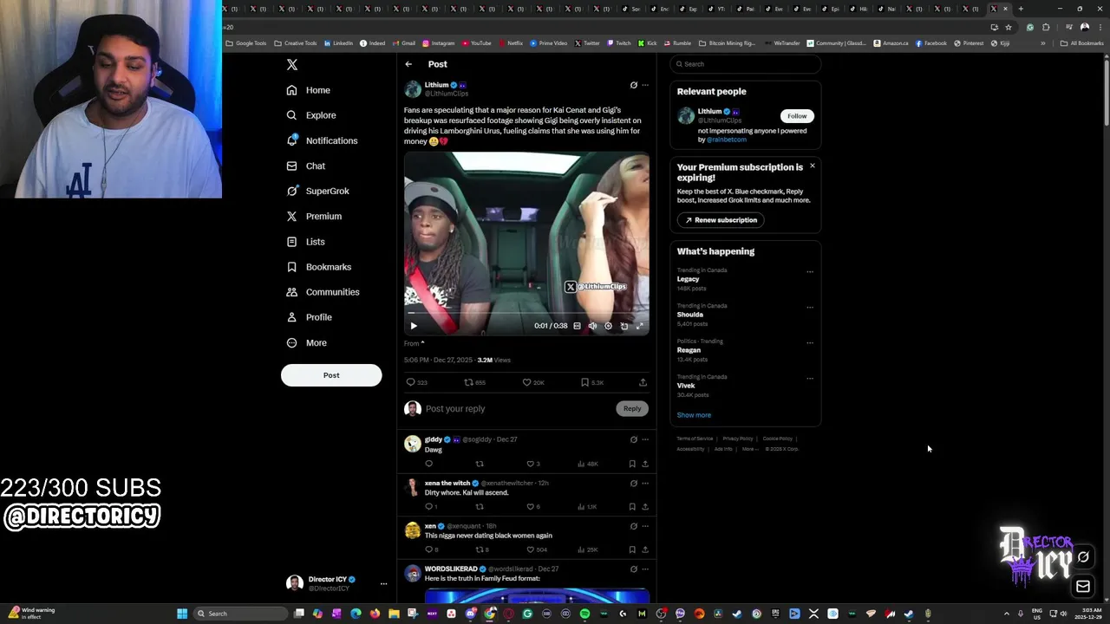Like the post with 20K likes

(532, 382)
